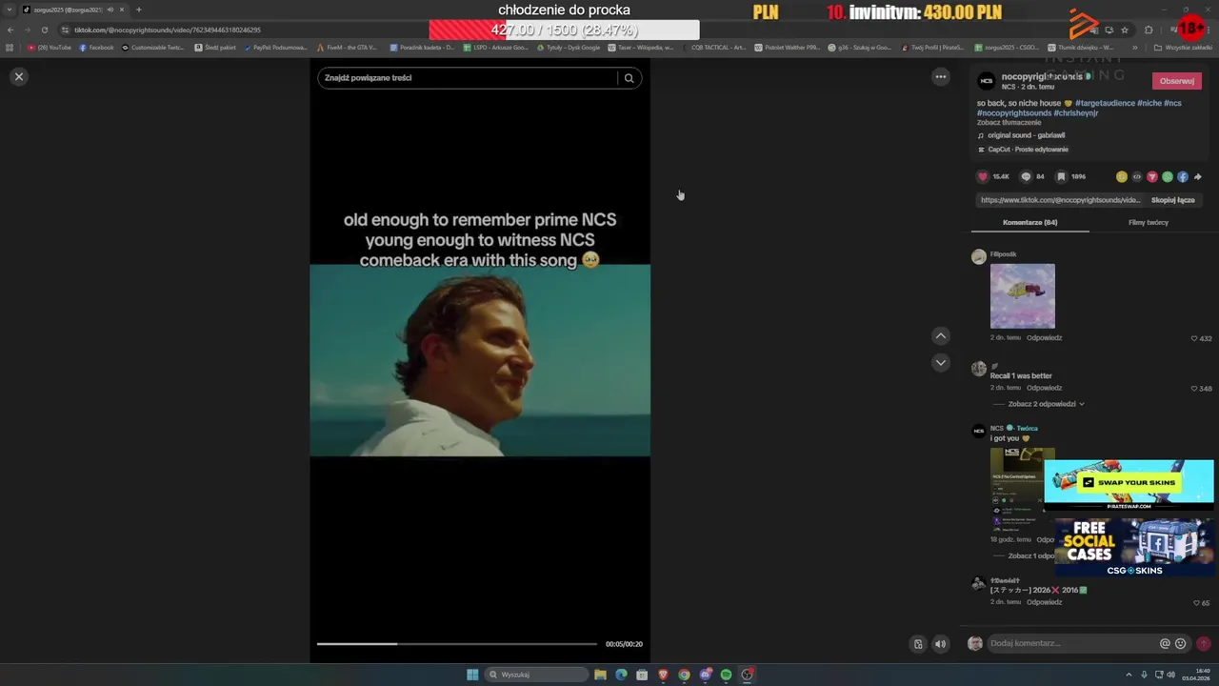Click the comments bubble icon
Image resolution: width=1219 pixels, height=686 pixels.
point(1026,176)
